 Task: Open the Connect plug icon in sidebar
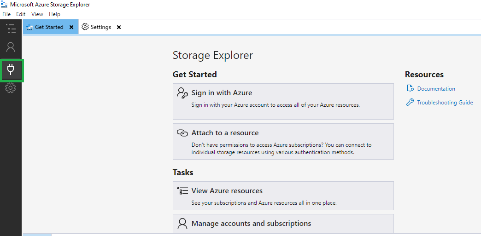[x=11, y=70]
